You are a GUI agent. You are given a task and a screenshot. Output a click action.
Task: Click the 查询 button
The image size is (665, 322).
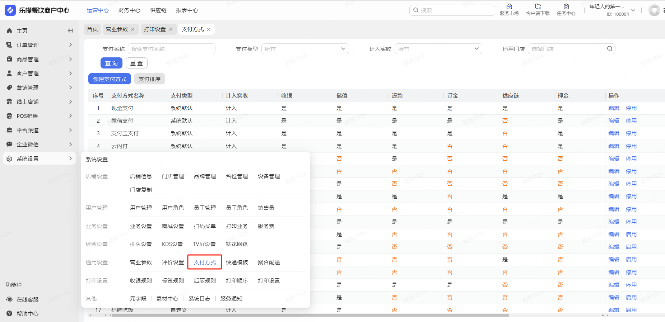tap(111, 63)
